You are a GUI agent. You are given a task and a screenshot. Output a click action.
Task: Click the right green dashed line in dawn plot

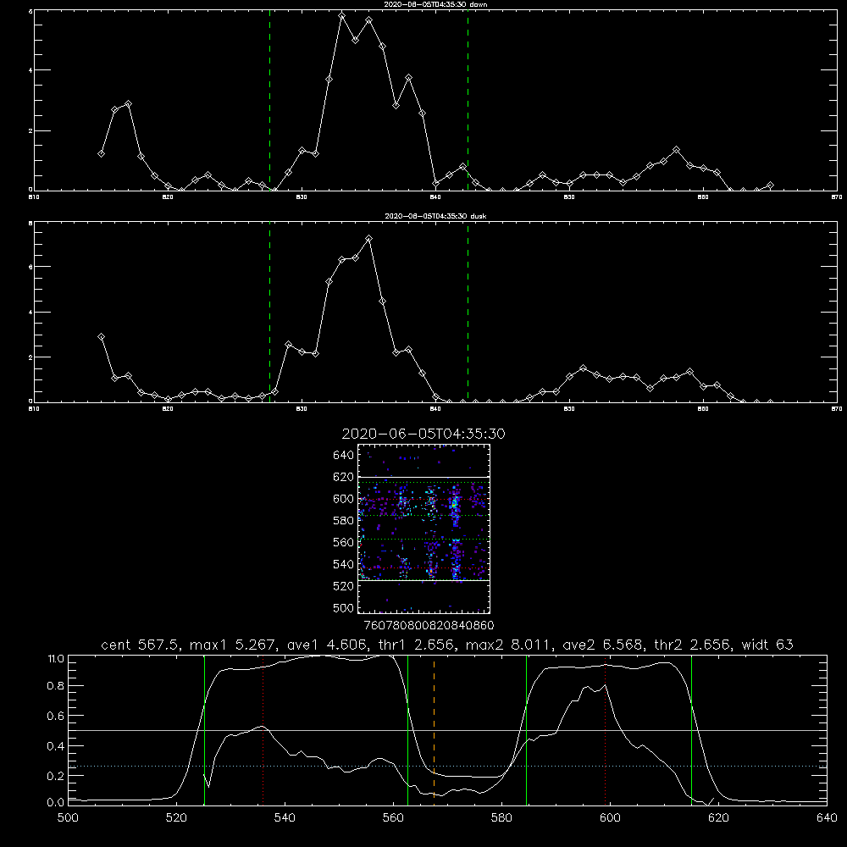pos(468,100)
